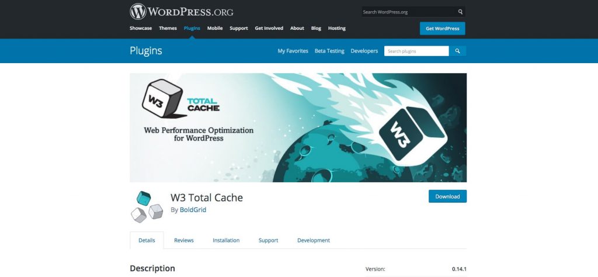Click the W3 Total Cache title
Image resolution: width=598 pixels, height=277 pixels.
click(207, 198)
